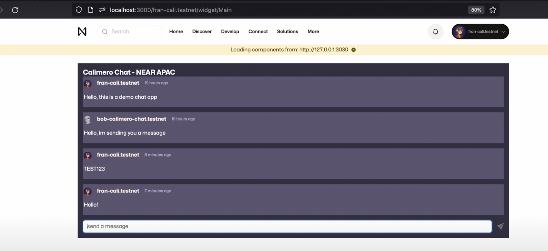The image size is (548, 251).
Task: Click the 'Hello!' message text
Action: pyautogui.click(x=91, y=205)
